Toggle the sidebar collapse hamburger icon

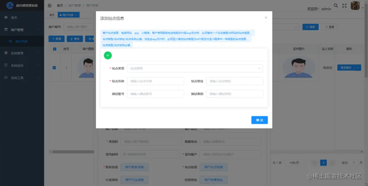coord(49,5)
